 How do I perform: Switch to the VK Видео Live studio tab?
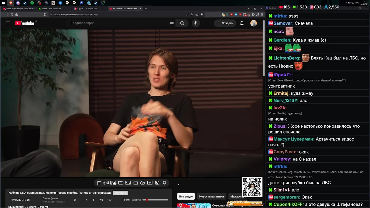click(90, 9)
